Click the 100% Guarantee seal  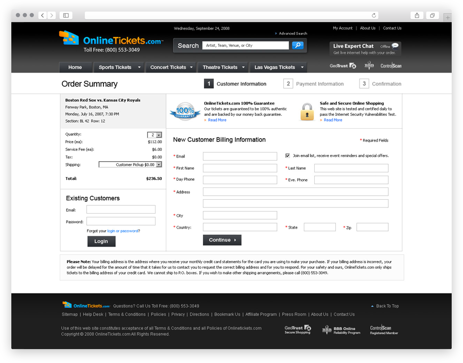(185, 112)
